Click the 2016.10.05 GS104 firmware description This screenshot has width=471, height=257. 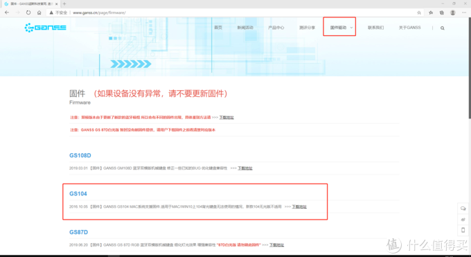[175, 207]
